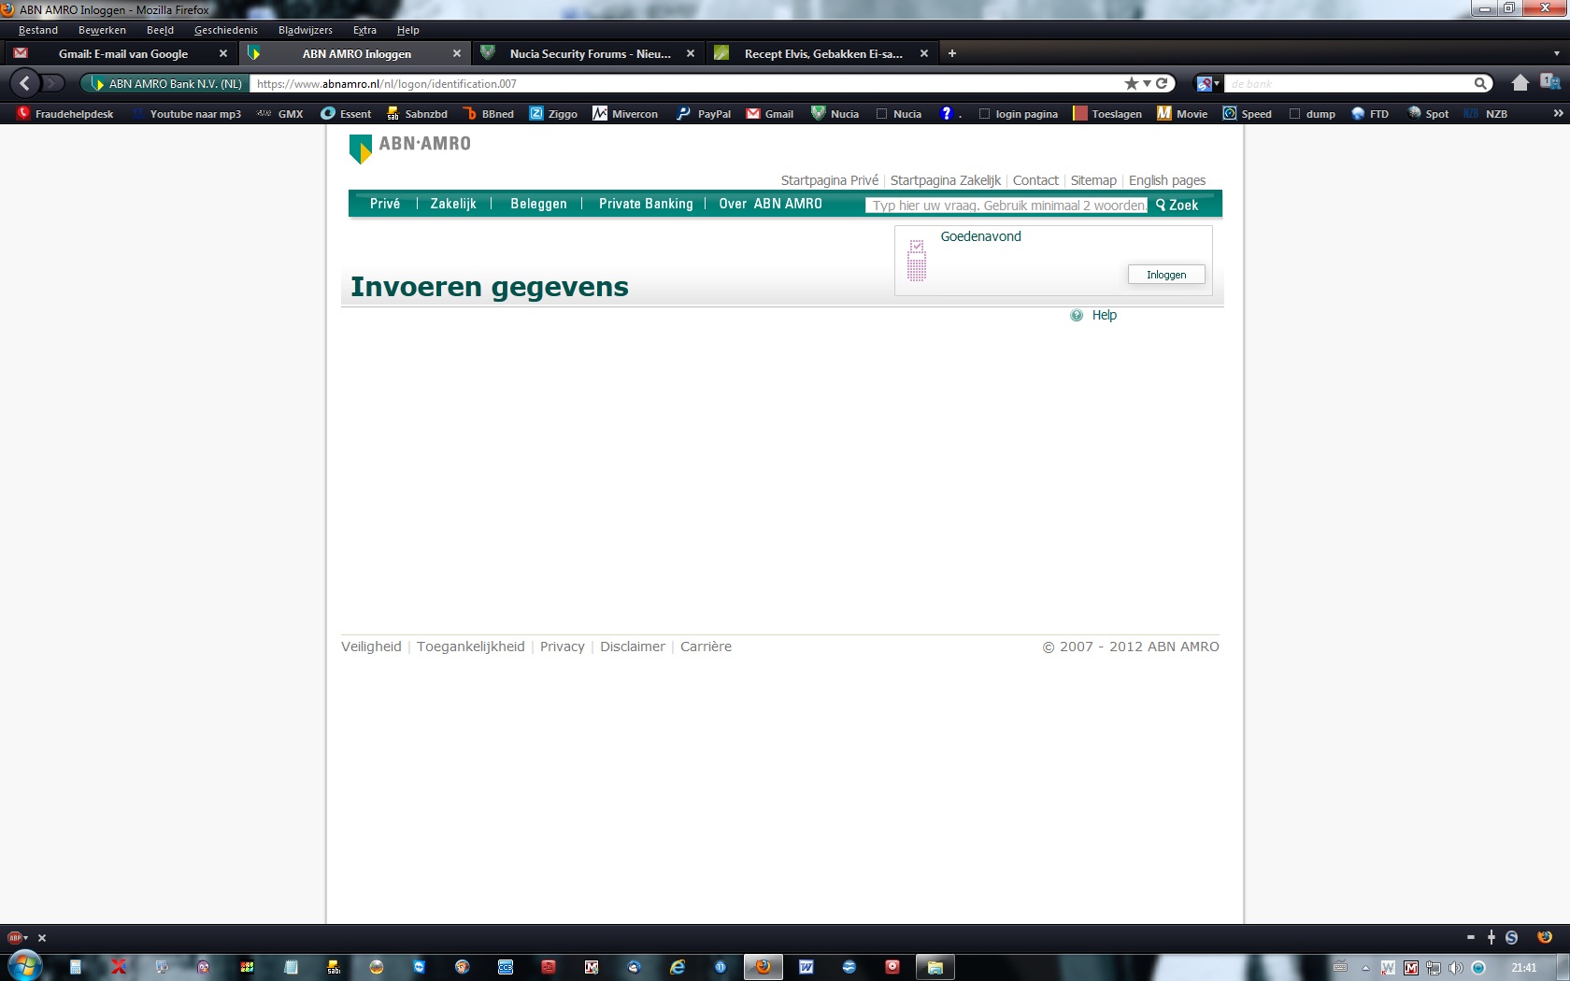The image size is (1570, 981).
Task: Open the Private Banking navigation item
Action: 646,204
